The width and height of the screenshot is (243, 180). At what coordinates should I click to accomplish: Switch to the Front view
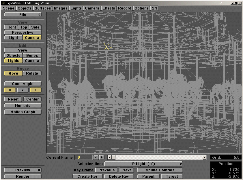point(11,27)
